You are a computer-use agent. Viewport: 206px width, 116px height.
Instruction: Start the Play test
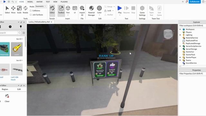coord(120,10)
